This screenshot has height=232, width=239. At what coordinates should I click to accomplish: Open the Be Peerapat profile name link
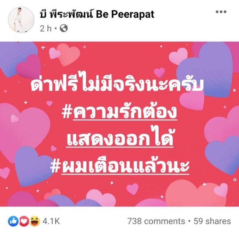click(97, 14)
